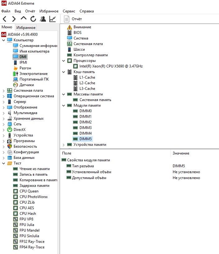Viewport: 219px width, 254px height.
Task: Click the Отчёт report button
Action: pyautogui.click(x=73, y=19)
